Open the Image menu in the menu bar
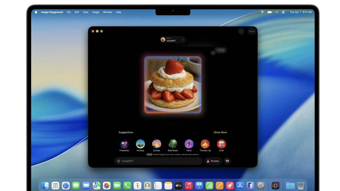 (96, 12)
